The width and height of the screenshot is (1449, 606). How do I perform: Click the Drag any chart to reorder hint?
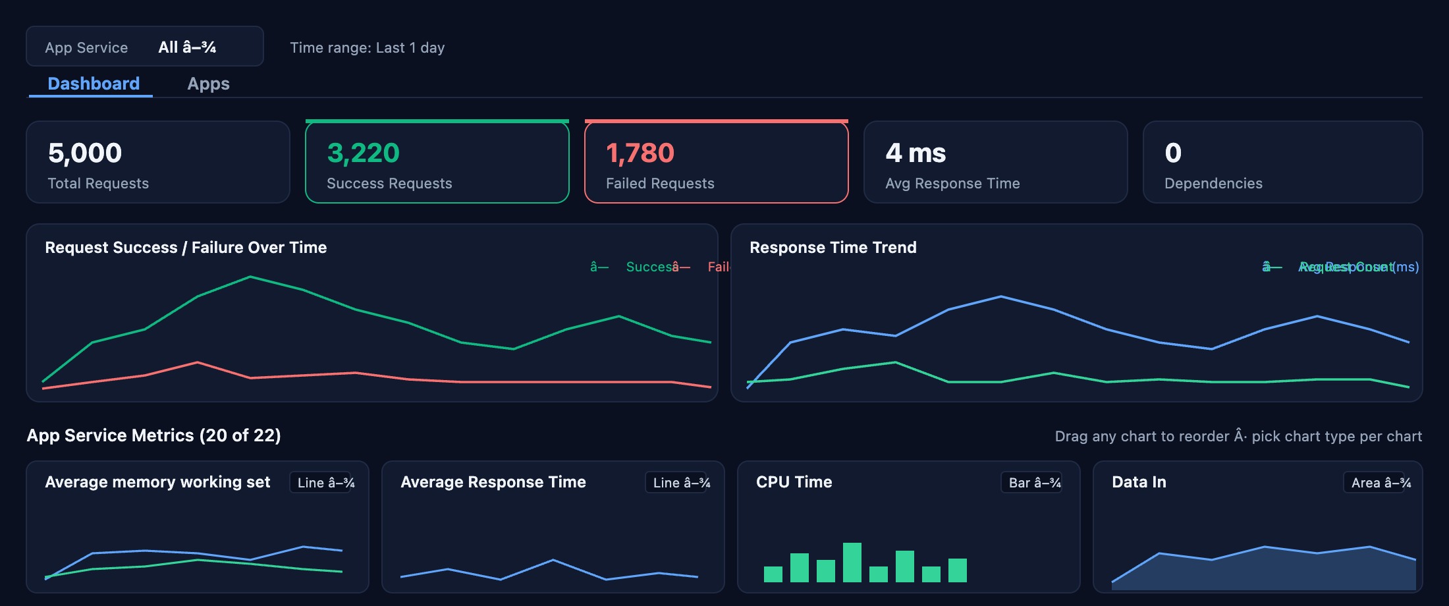pos(1238,436)
